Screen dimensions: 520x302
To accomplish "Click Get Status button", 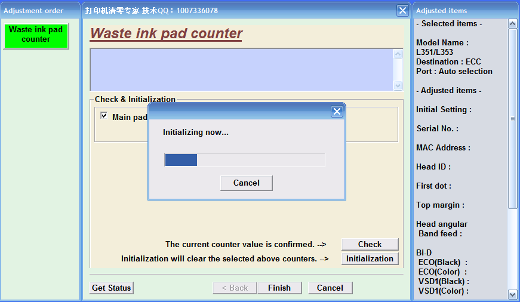I will pyautogui.click(x=111, y=288).
